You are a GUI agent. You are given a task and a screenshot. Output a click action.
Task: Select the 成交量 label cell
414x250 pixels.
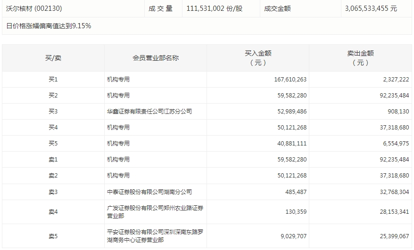(160, 8)
